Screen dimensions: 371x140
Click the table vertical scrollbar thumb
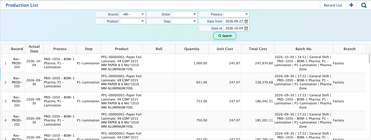369,58
